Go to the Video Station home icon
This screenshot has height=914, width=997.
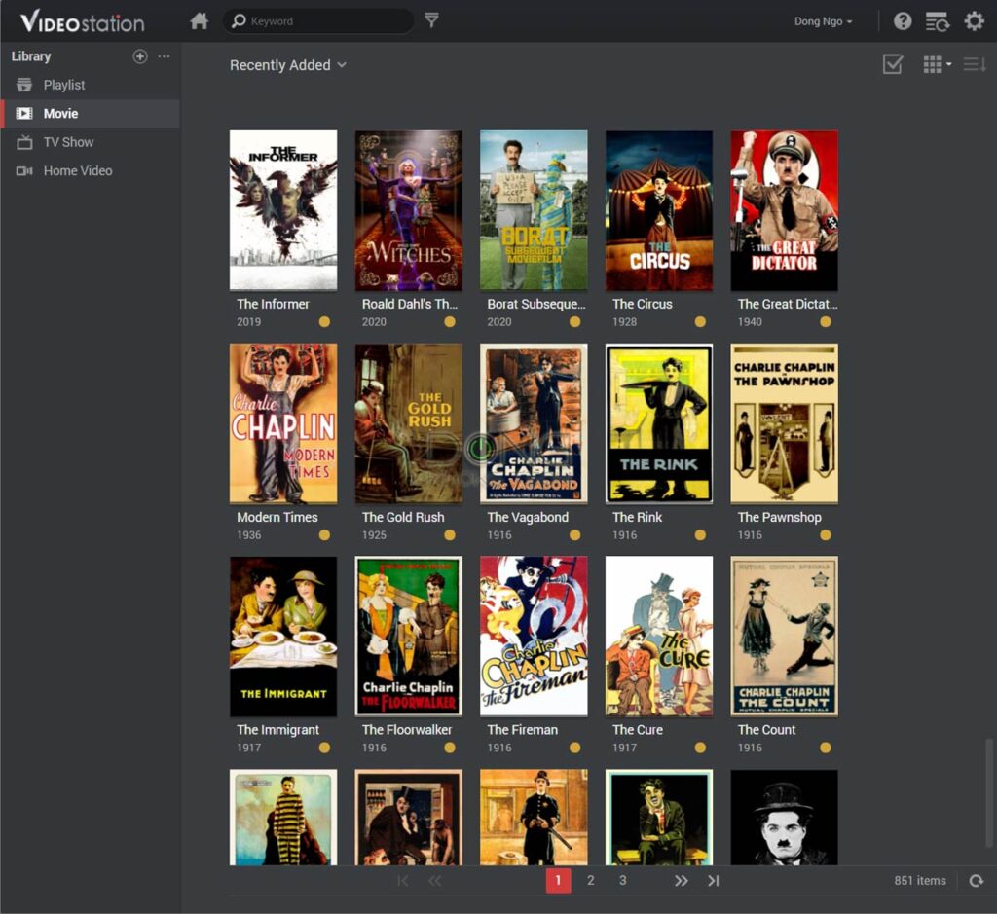199,21
